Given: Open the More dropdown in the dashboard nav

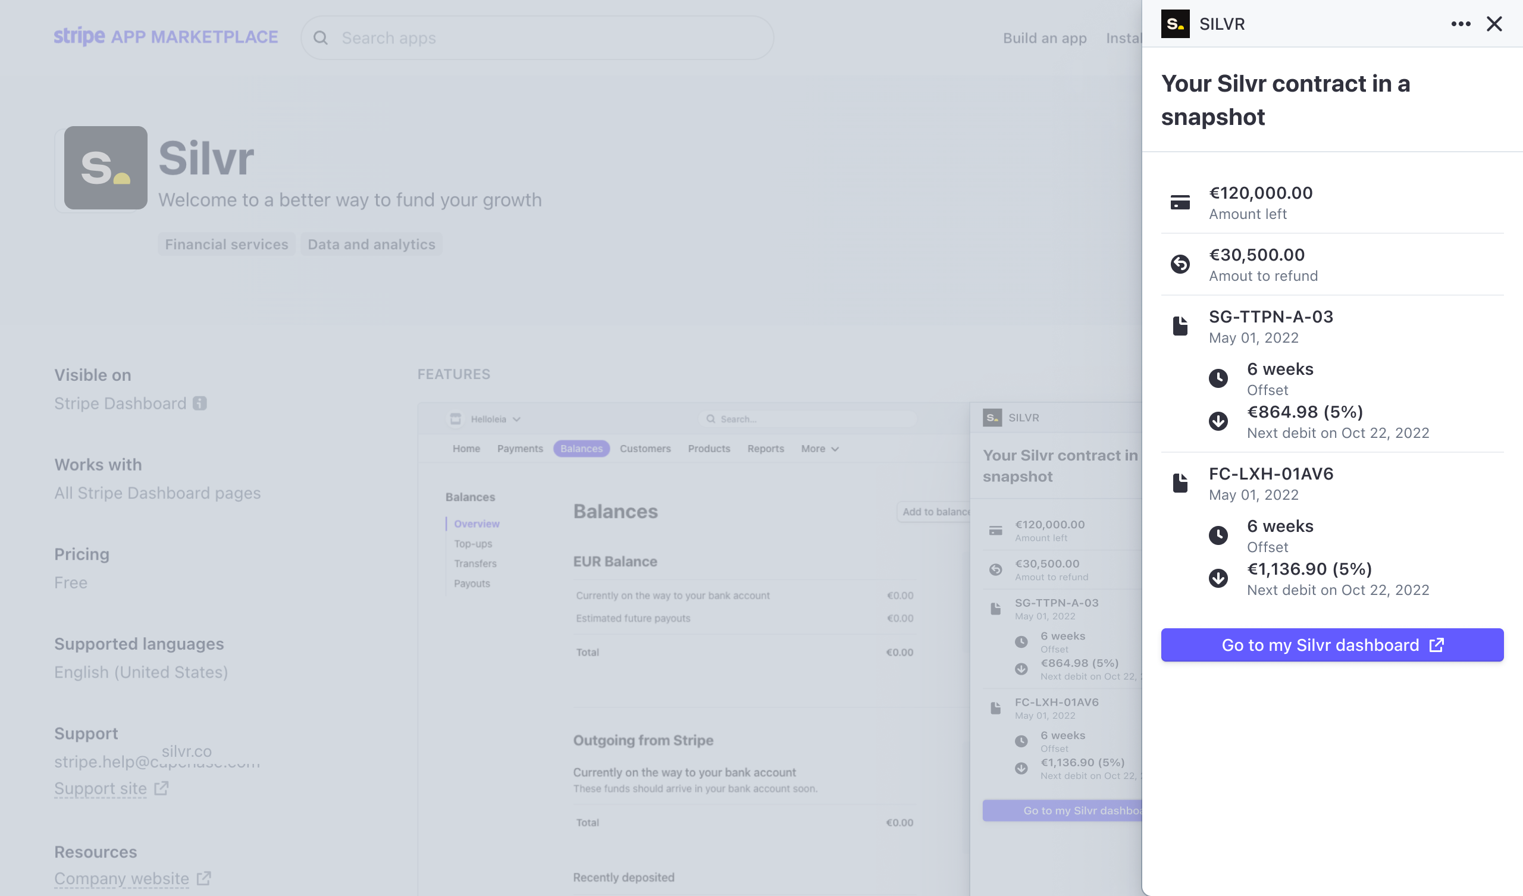Looking at the screenshot, I should click(819, 449).
